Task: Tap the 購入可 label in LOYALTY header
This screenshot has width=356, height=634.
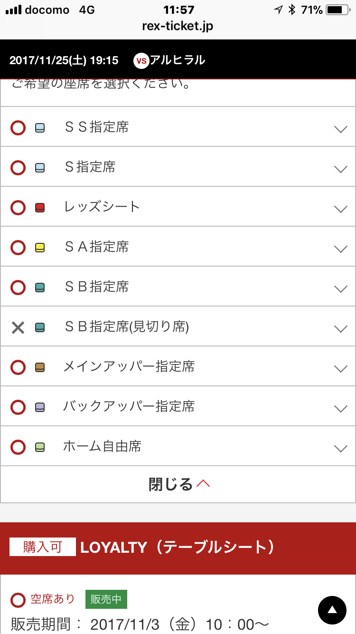Action: point(43,547)
